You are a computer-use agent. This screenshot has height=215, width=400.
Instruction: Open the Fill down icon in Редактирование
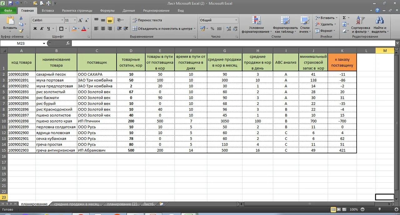[344, 24]
